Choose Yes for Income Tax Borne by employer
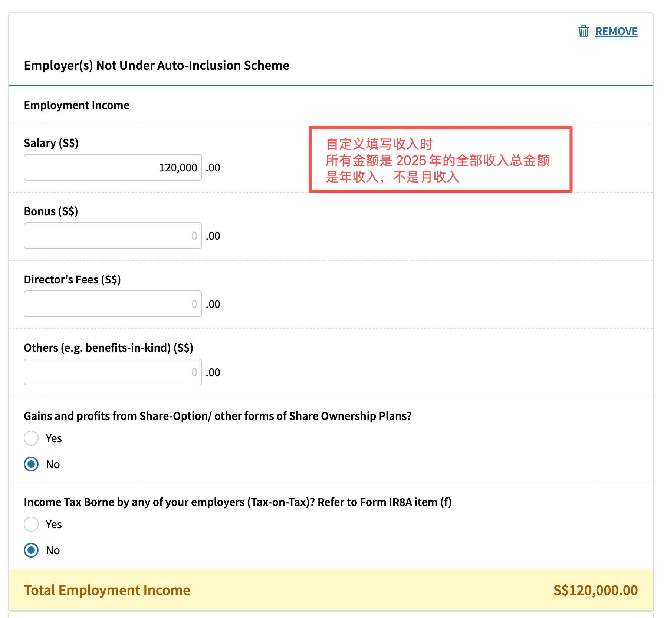This screenshot has height=618, width=667. click(x=32, y=524)
